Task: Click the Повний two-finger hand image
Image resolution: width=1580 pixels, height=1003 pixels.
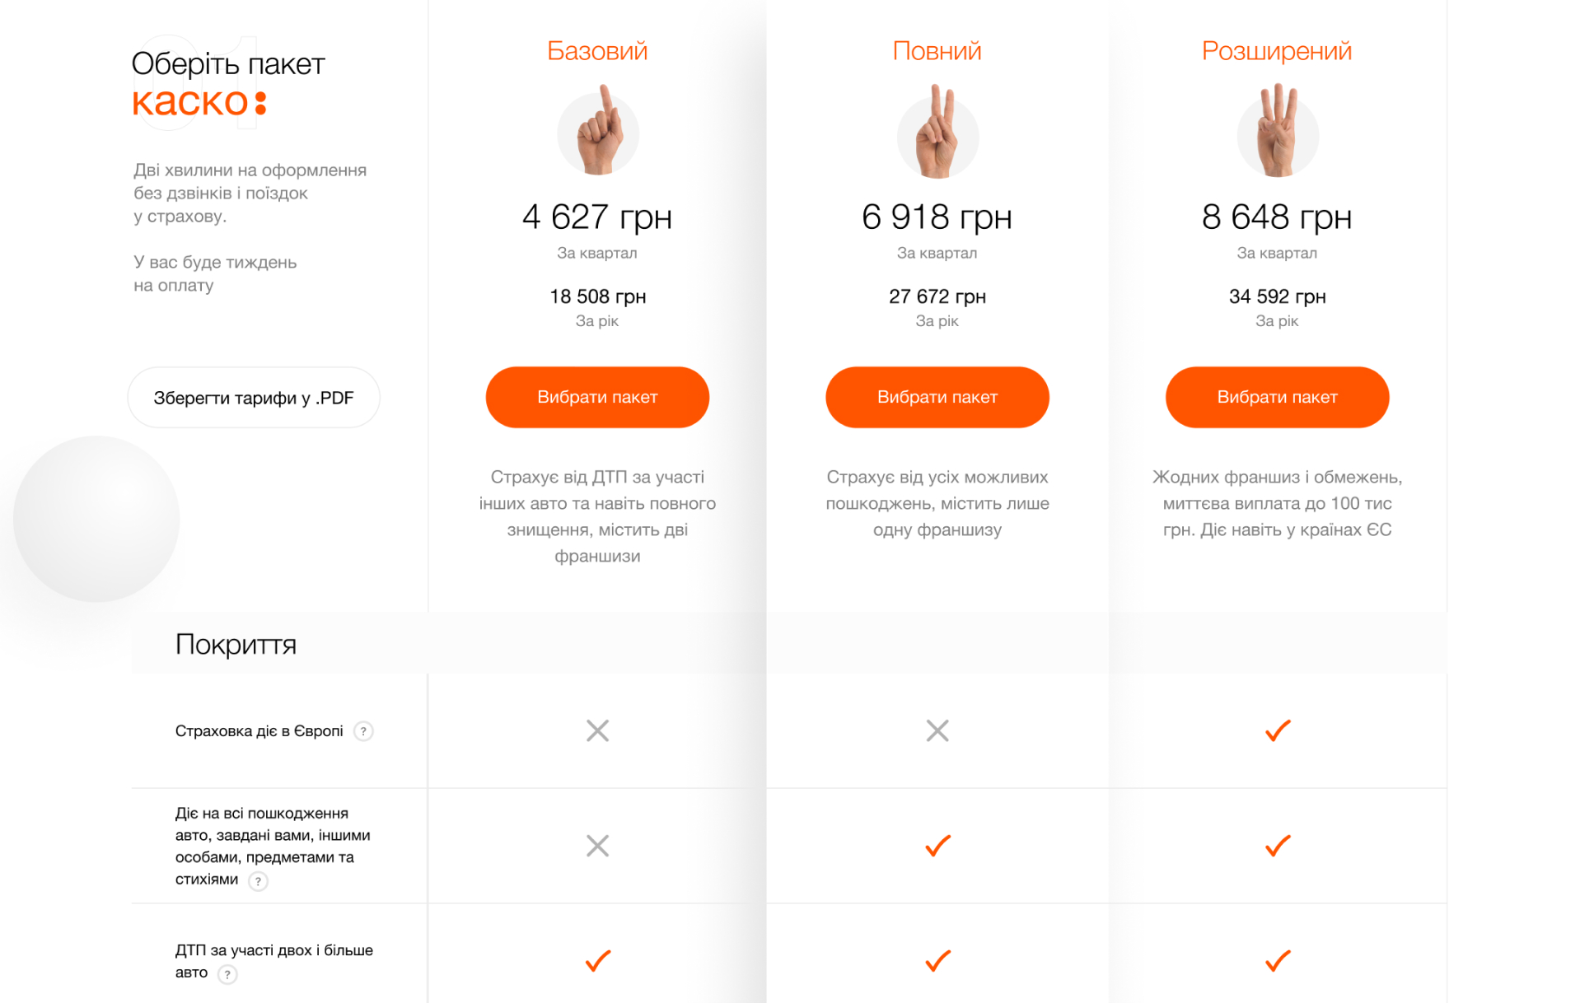Action: [x=937, y=132]
